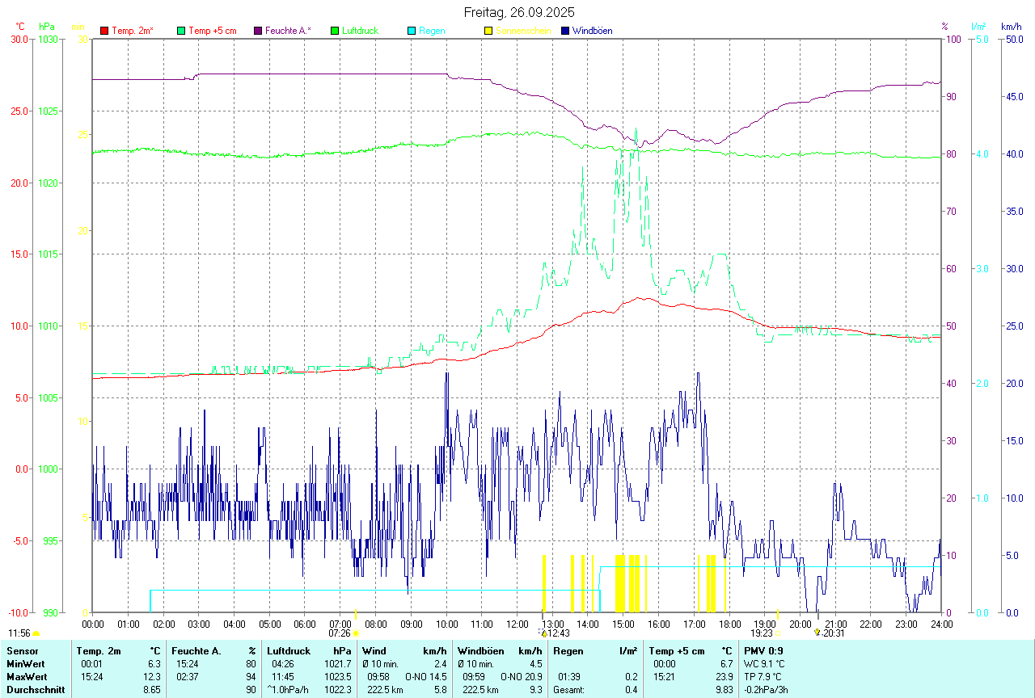Click the purple Feuchte A. legend square
This screenshot has height=698, width=1035.
pos(258,31)
